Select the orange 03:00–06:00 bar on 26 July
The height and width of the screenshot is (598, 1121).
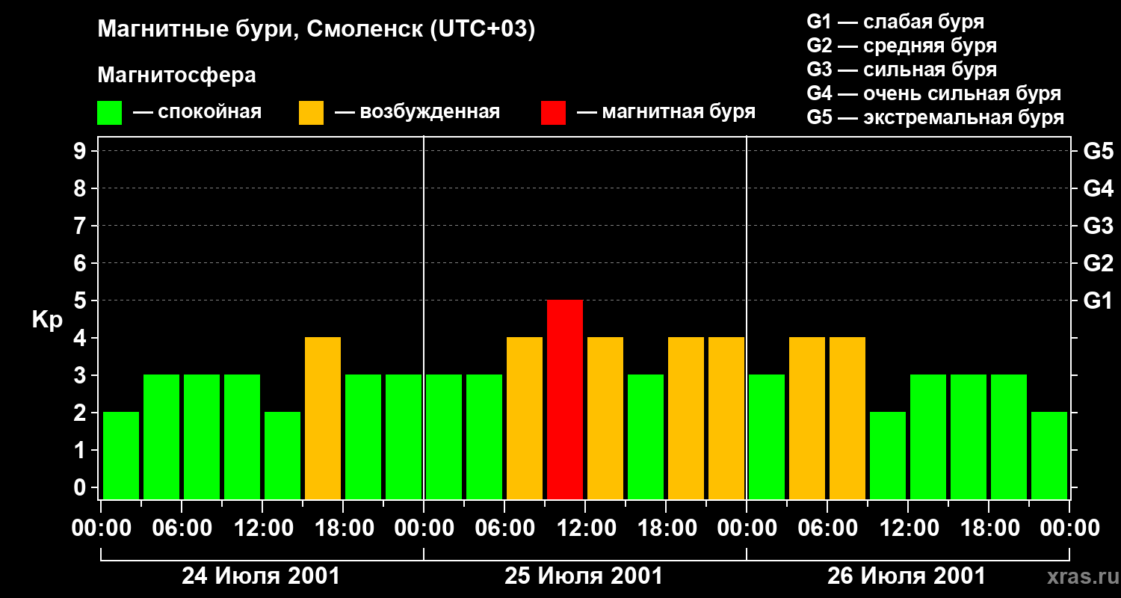click(807, 418)
